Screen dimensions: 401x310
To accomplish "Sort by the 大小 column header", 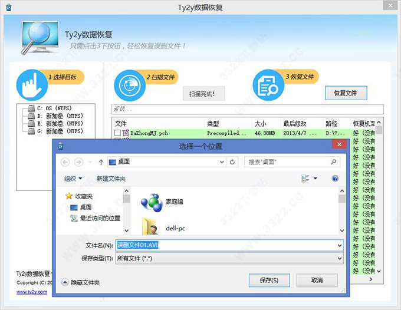I will click(x=266, y=124).
